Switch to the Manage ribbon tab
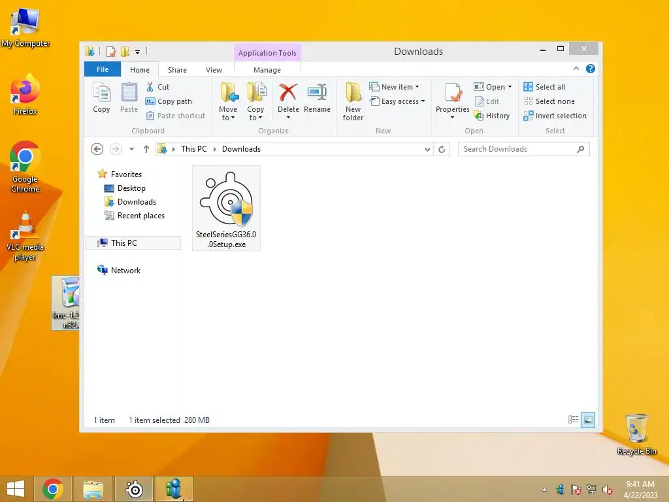 [267, 69]
